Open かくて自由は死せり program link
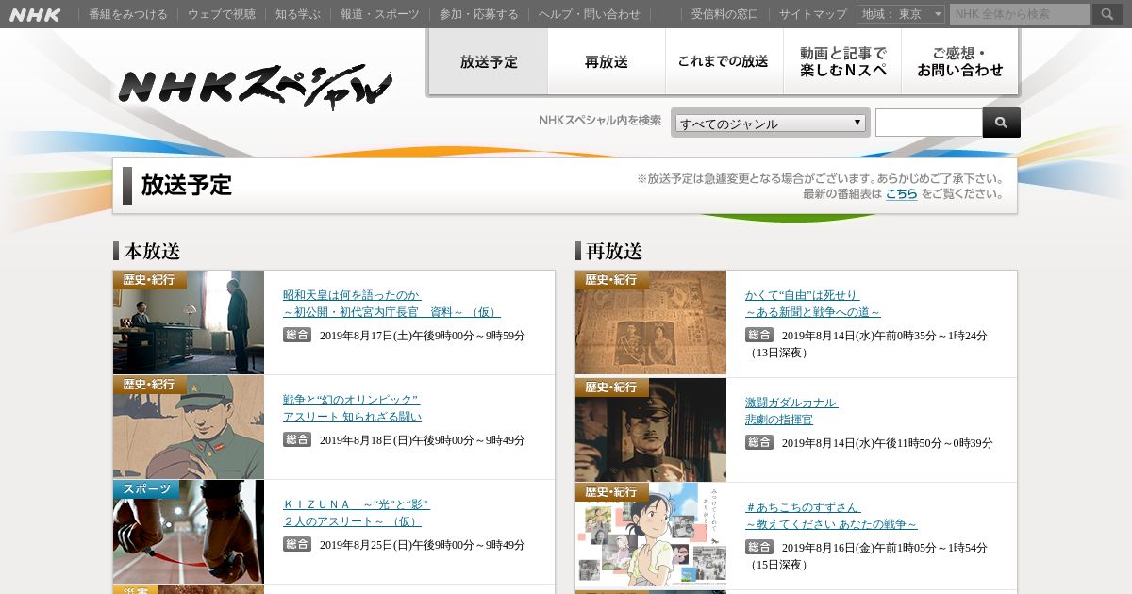The width and height of the screenshot is (1132, 594). pyautogui.click(x=812, y=304)
